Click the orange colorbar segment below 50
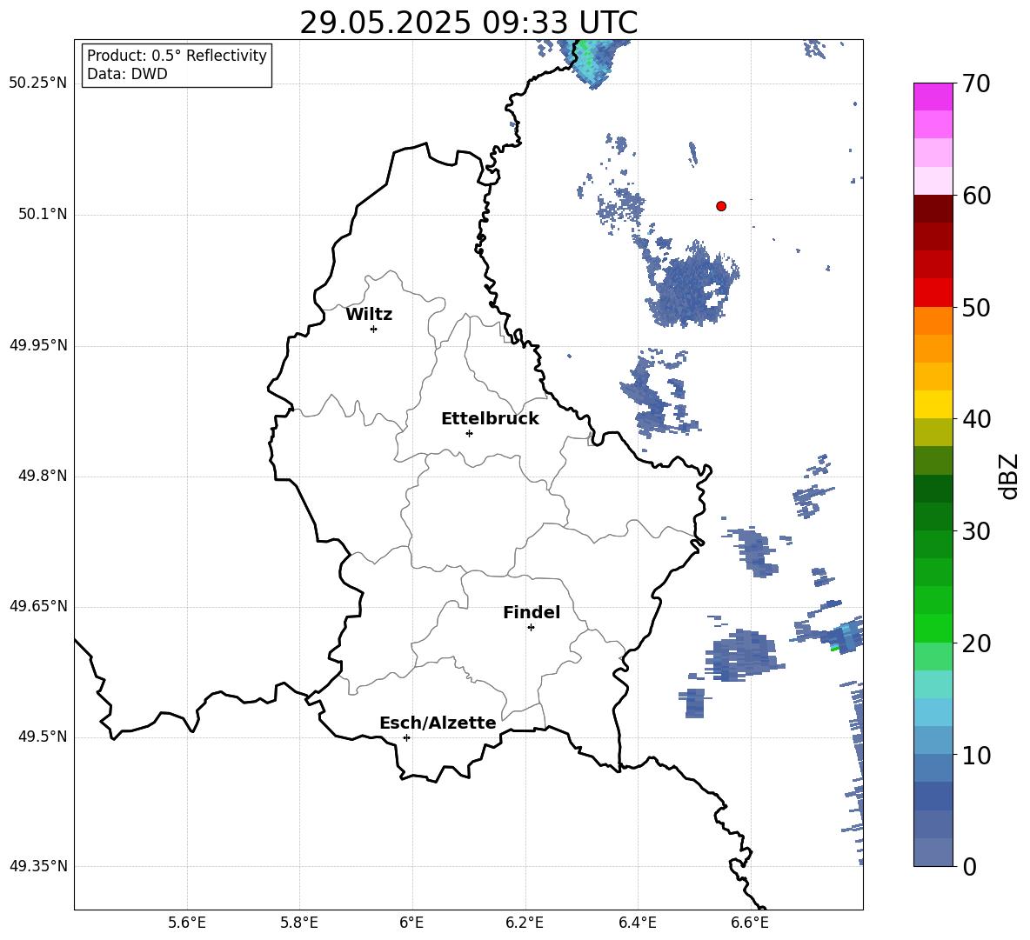The image size is (1030, 940). coord(933,320)
